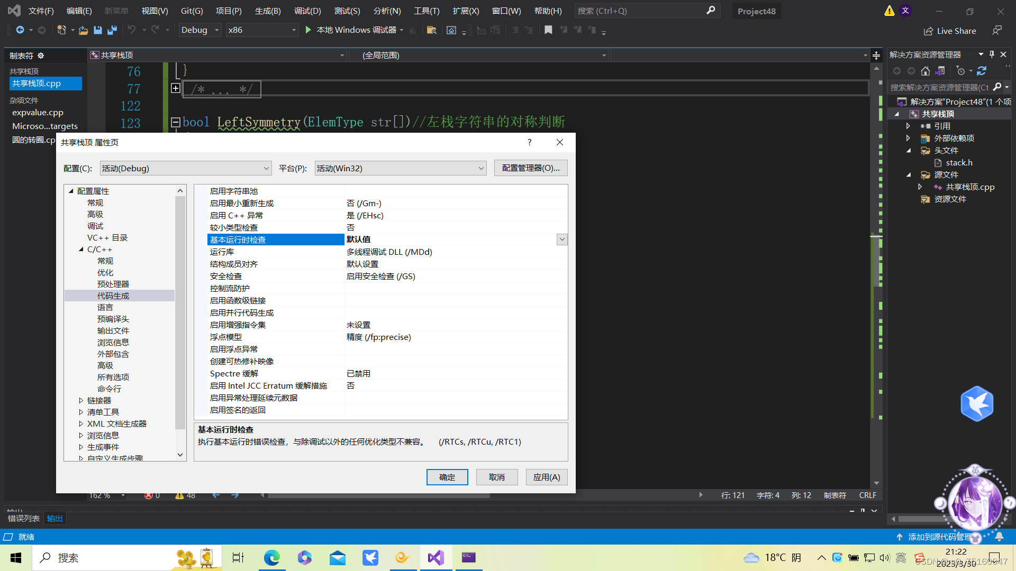This screenshot has height=571, width=1016.
Task: Click the Save All toolbar icon
Action: [x=112, y=30]
